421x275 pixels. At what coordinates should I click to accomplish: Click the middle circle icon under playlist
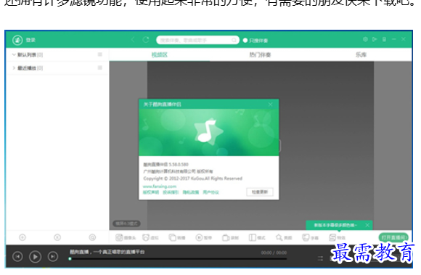point(57,237)
